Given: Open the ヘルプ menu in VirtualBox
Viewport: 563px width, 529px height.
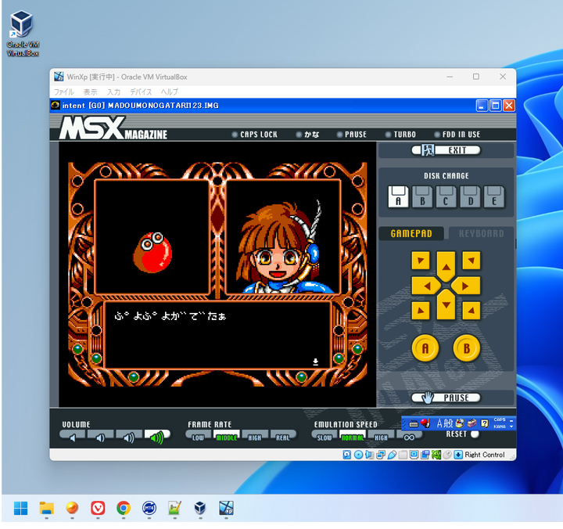Looking at the screenshot, I should [x=169, y=92].
